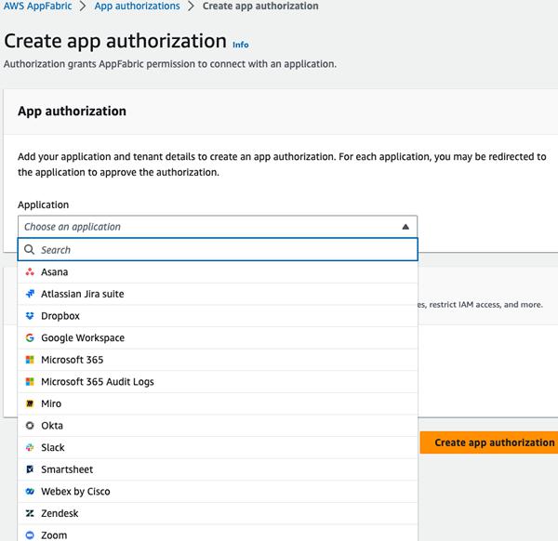
Task: Select Microsoft 365 Audit Logs option
Action: (98, 382)
